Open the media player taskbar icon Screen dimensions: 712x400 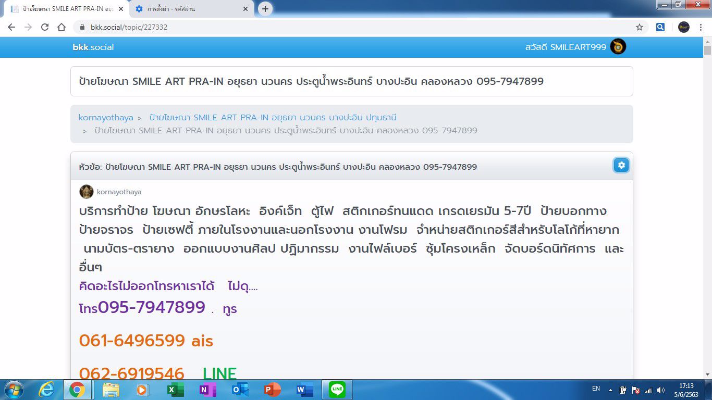(141, 390)
